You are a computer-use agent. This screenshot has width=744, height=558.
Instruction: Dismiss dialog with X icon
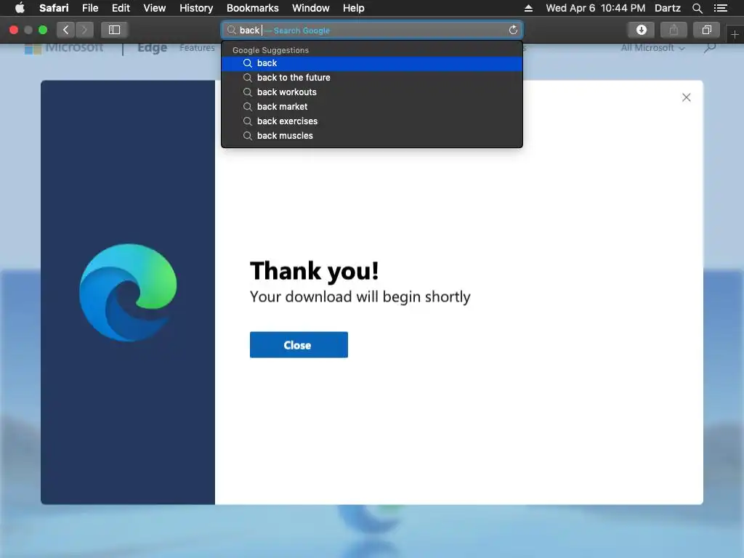click(x=686, y=97)
